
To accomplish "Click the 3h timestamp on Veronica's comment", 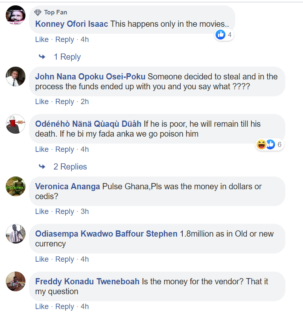I will (x=85, y=211).
